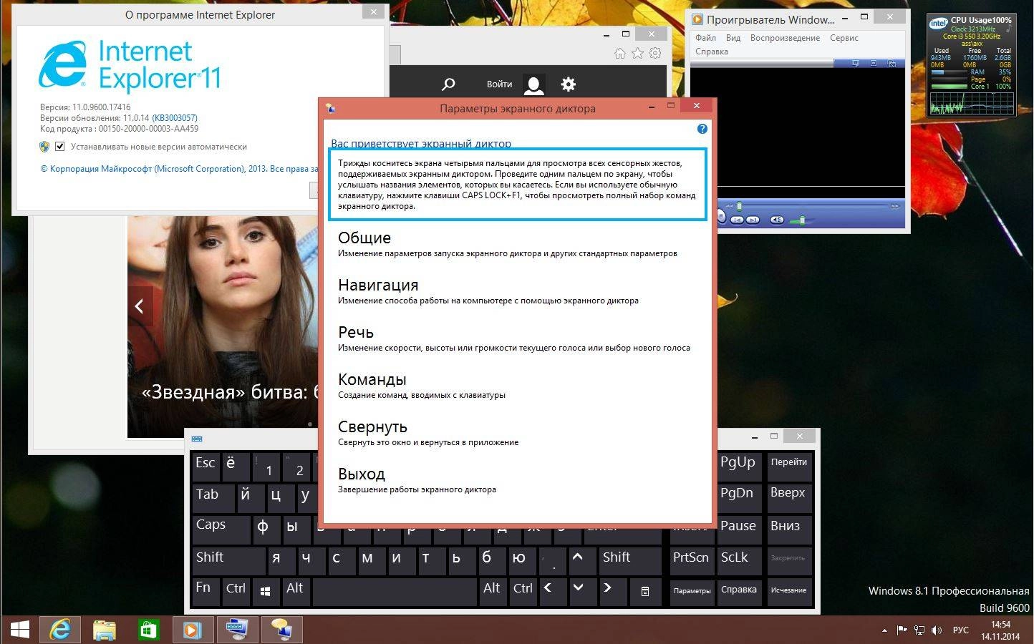The image size is (1034, 644).
Task: Toggle the Fn key on the on-screen keyboard
Action: [205, 592]
